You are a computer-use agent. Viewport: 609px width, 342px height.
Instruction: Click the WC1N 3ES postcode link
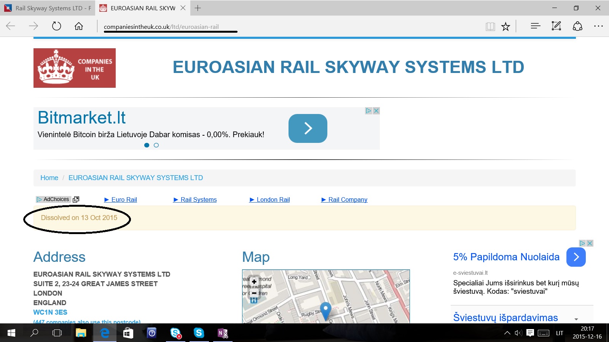(x=50, y=312)
